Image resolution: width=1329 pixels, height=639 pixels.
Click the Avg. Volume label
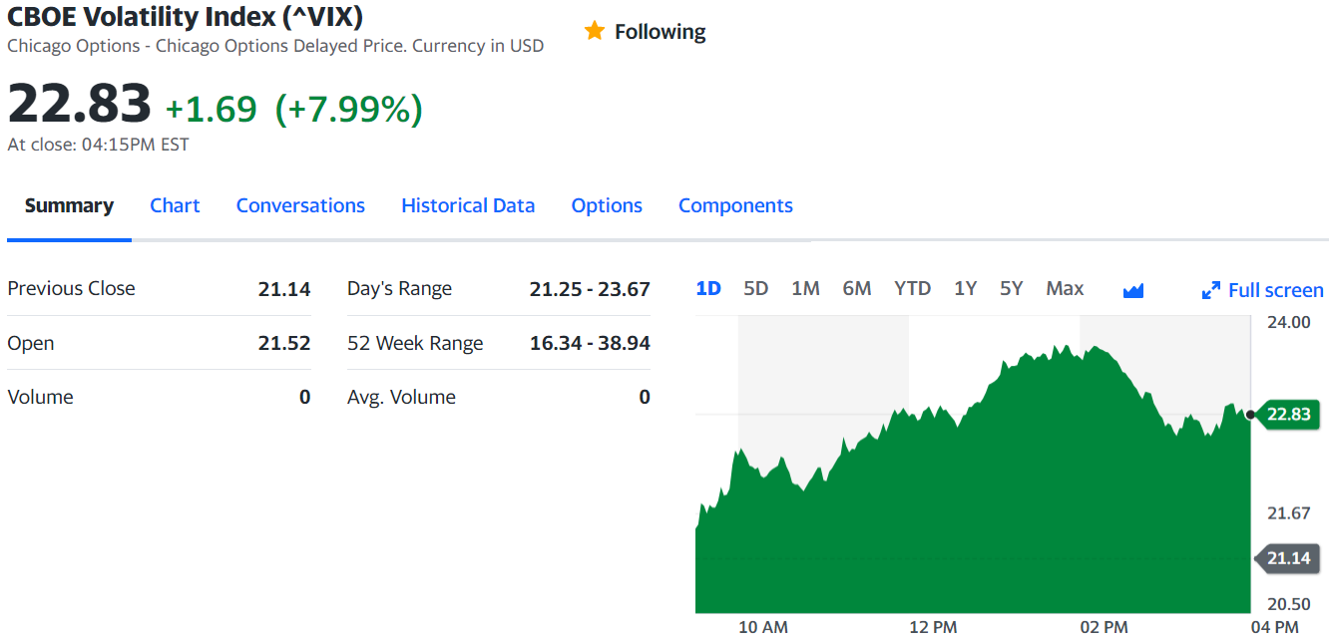[401, 397]
